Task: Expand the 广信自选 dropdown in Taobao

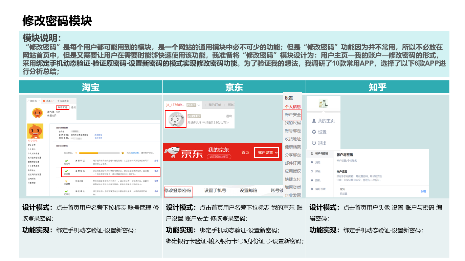Action: pyautogui.click(x=39, y=101)
